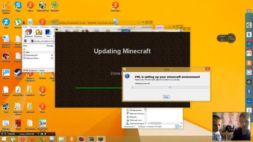Click the File Explorer taskbar icon

(61, 139)
